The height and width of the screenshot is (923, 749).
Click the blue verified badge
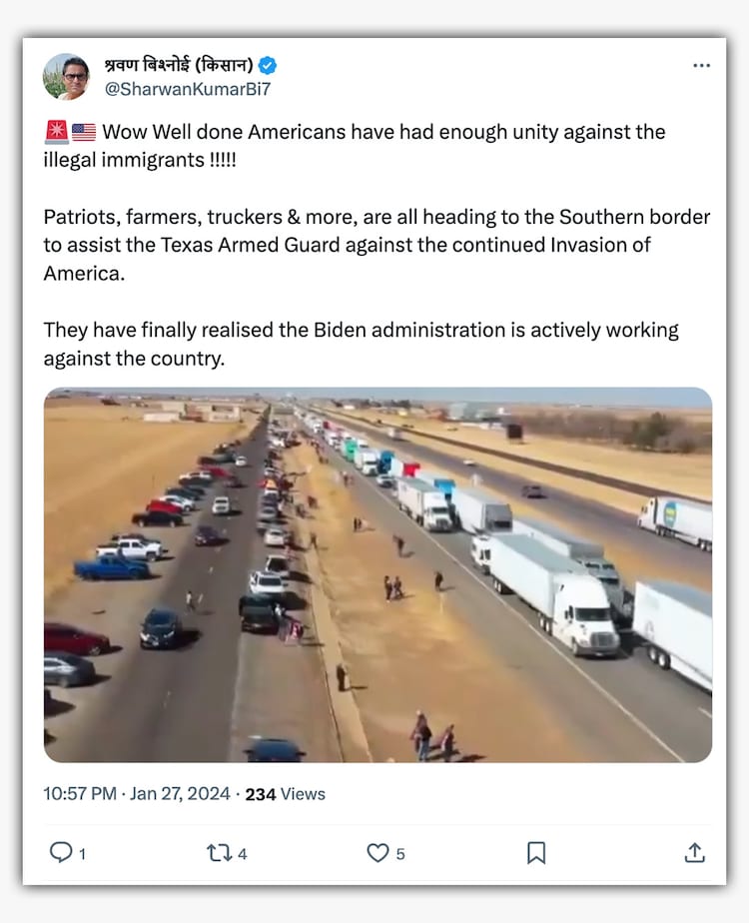pos(268,65)
